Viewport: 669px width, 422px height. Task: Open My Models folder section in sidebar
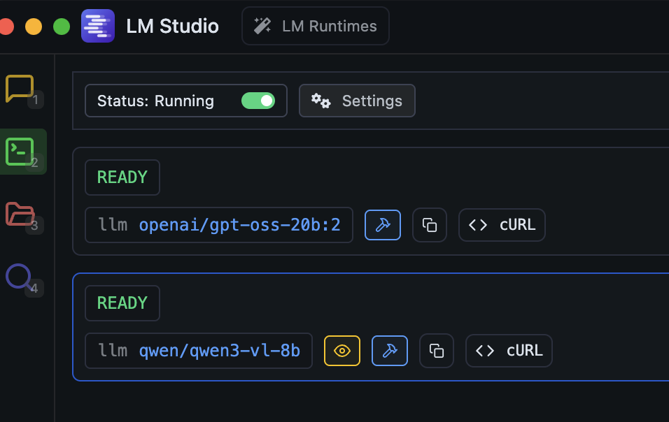20,214
